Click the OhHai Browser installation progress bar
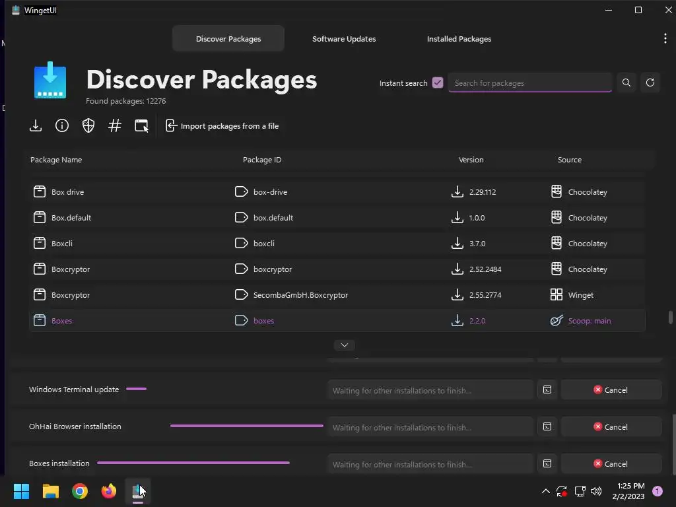 point(247,426)
